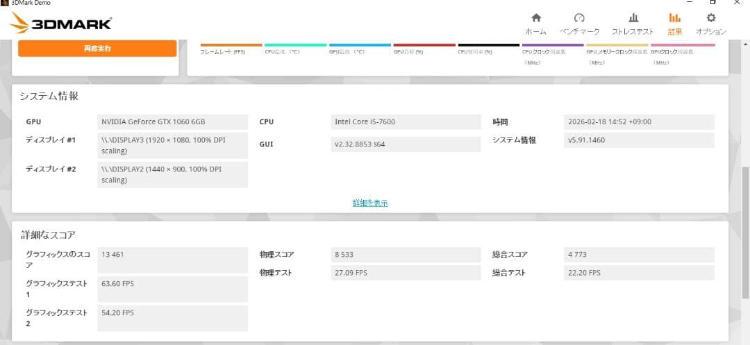This screenshot has width=750, height=345.
Task: Click the vertical scrollbar thumb
Action: 746,232
